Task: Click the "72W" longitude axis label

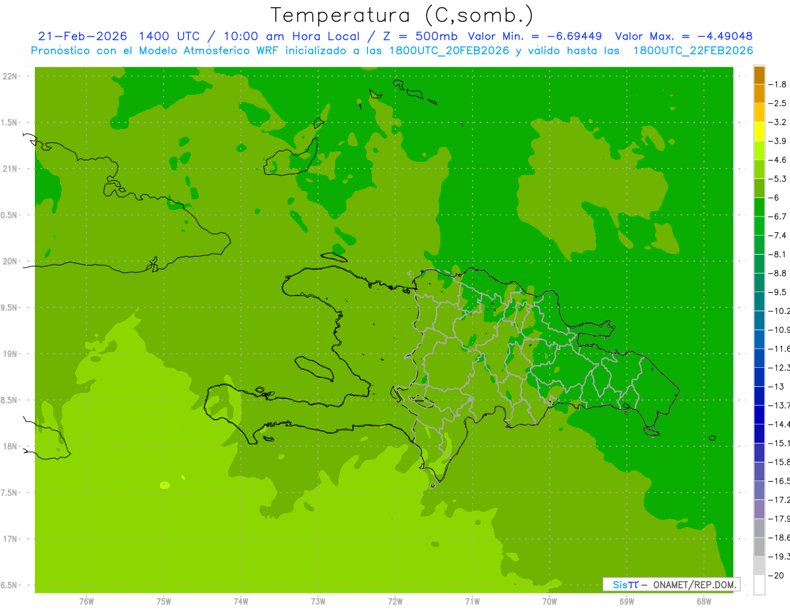Action: 395,601
